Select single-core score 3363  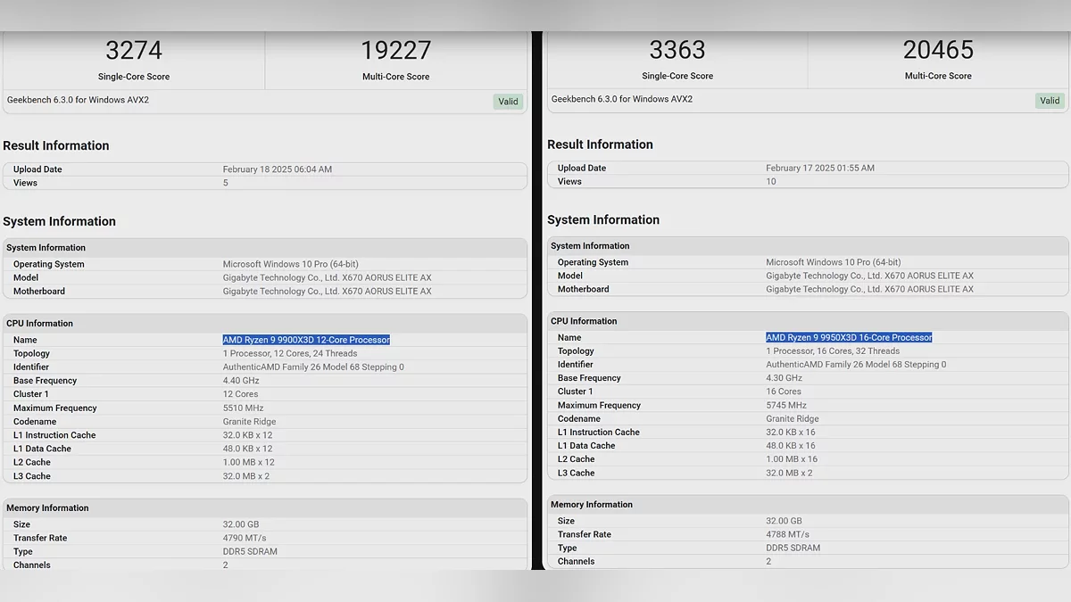click(677, 49)
